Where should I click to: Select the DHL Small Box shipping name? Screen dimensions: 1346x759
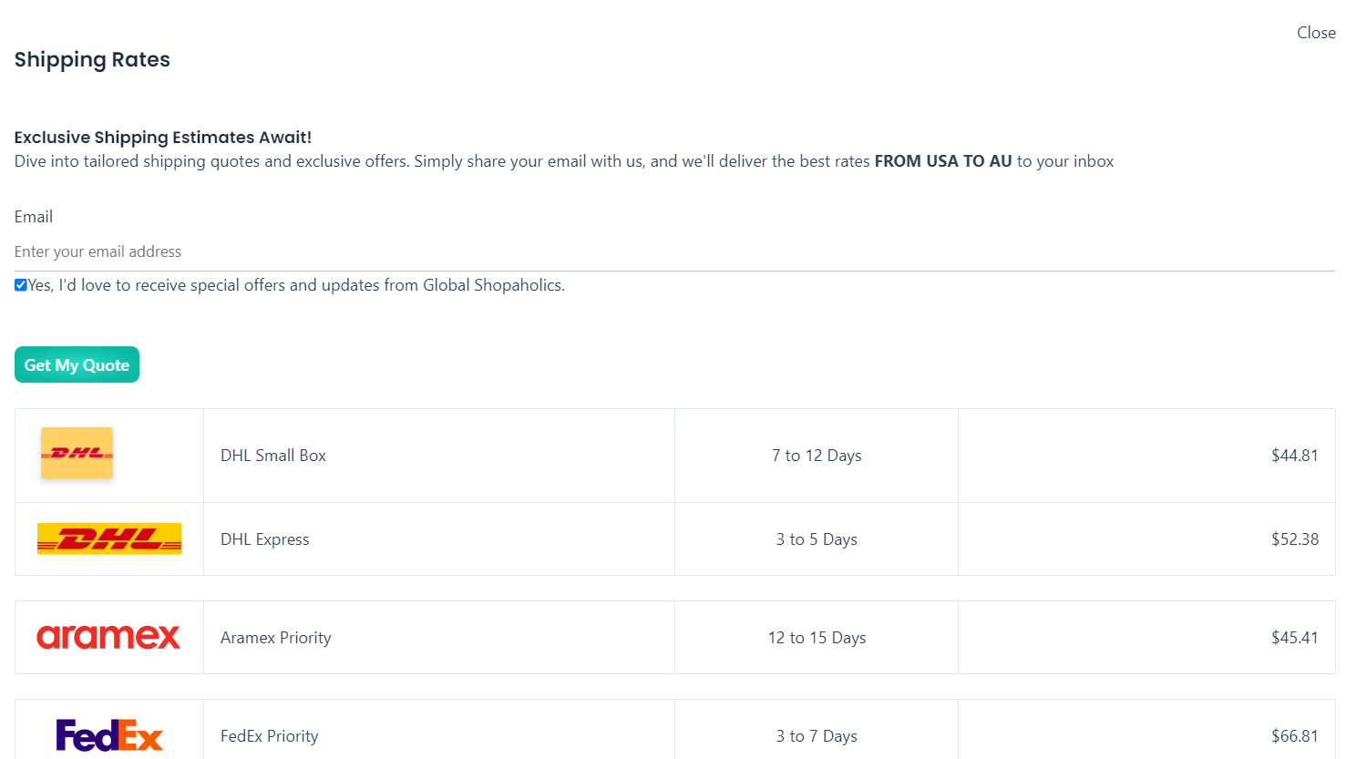273,456
